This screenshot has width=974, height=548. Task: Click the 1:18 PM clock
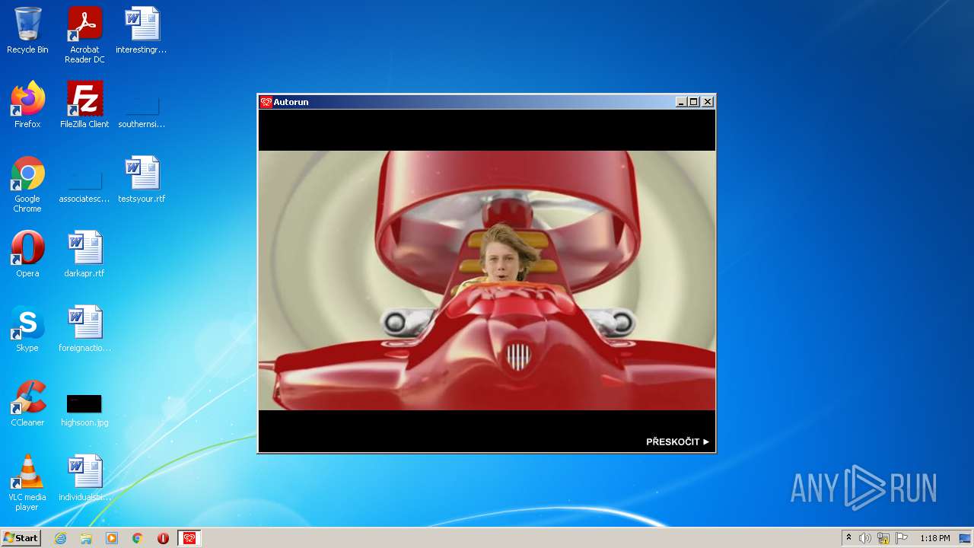935,538
